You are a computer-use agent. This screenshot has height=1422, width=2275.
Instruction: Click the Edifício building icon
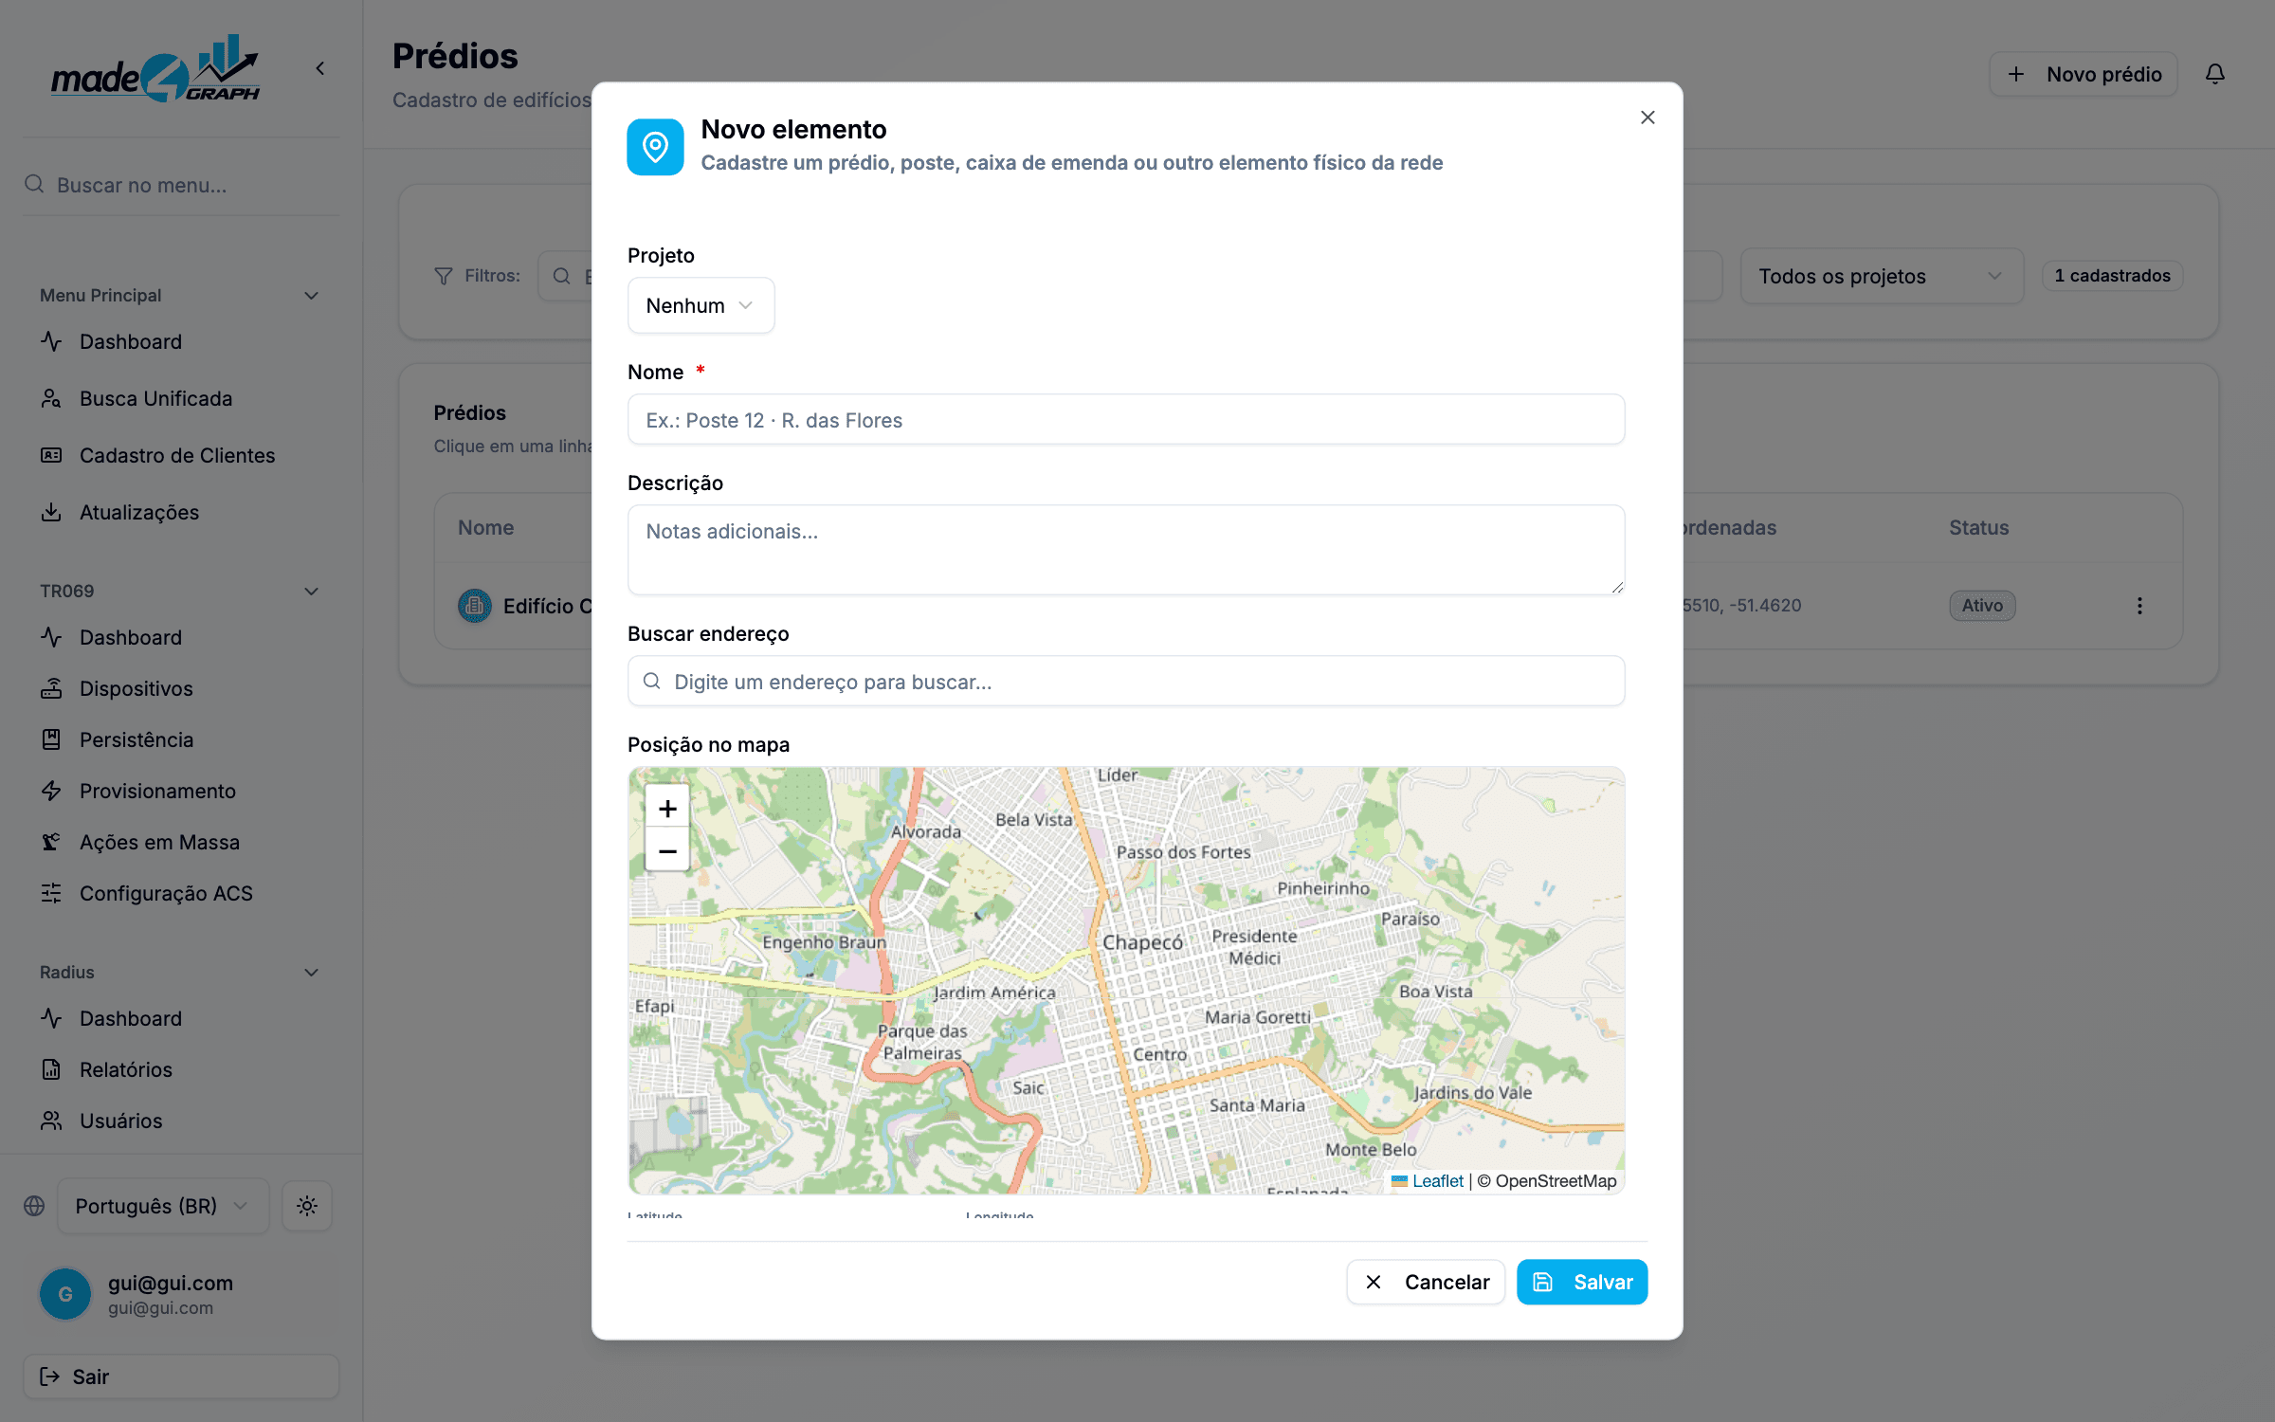tap(475, 606)
